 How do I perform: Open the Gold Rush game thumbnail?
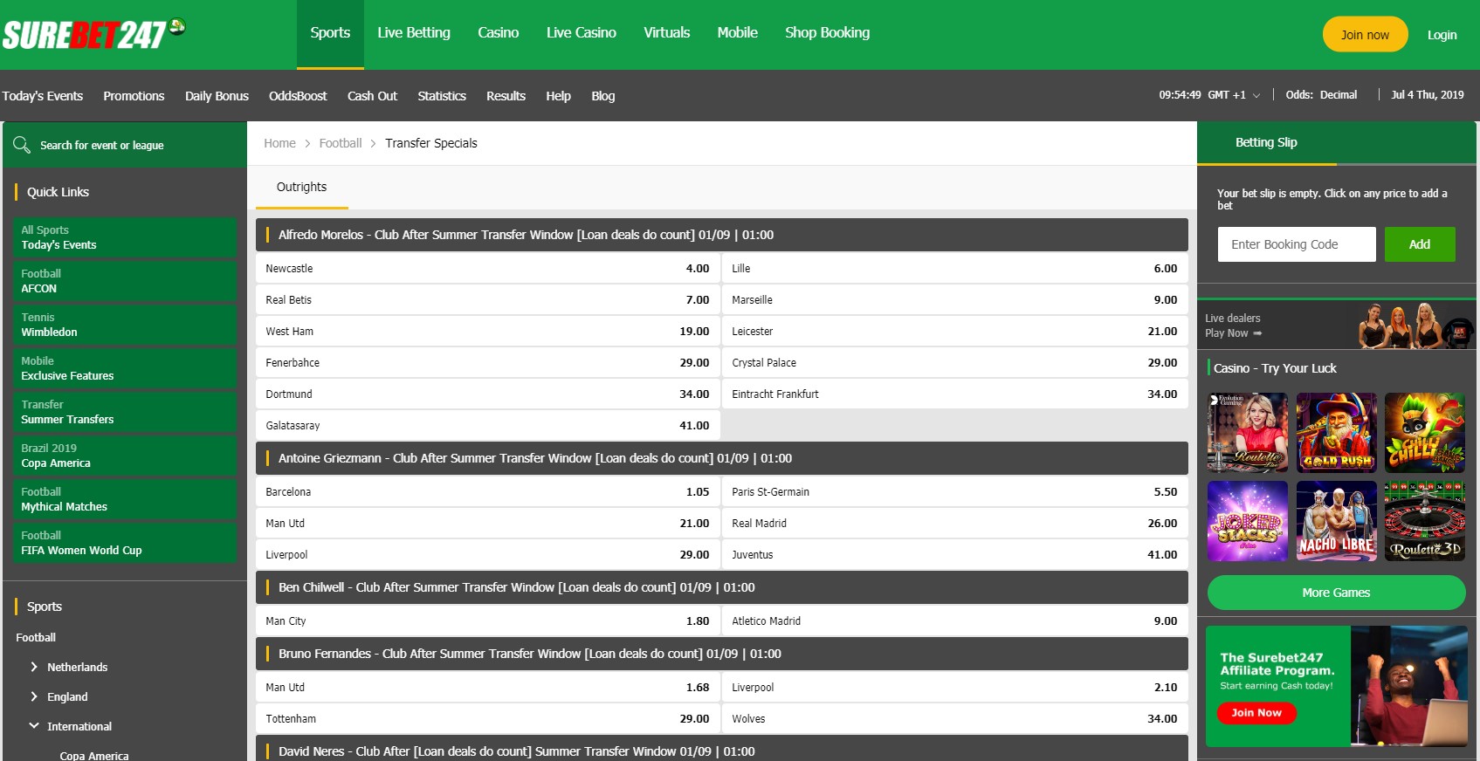point(1337,433)
